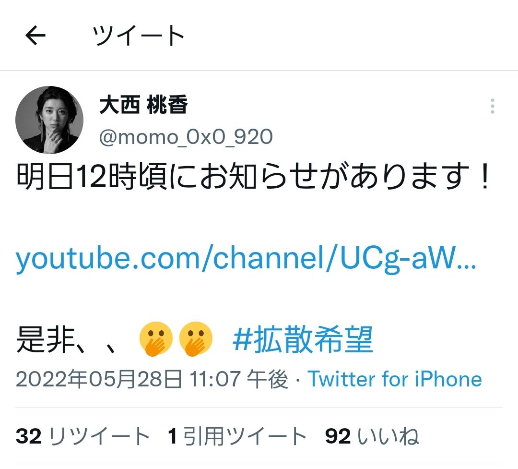The height and width of the screenshot is (469, 518).
Task: Click the ツイート header title
Action: coord(139,36)
